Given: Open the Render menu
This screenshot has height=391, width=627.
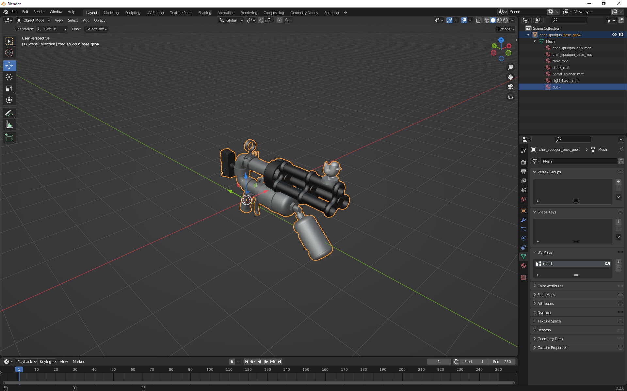Looking at the screenshot, I should click(x=39, y=12).
